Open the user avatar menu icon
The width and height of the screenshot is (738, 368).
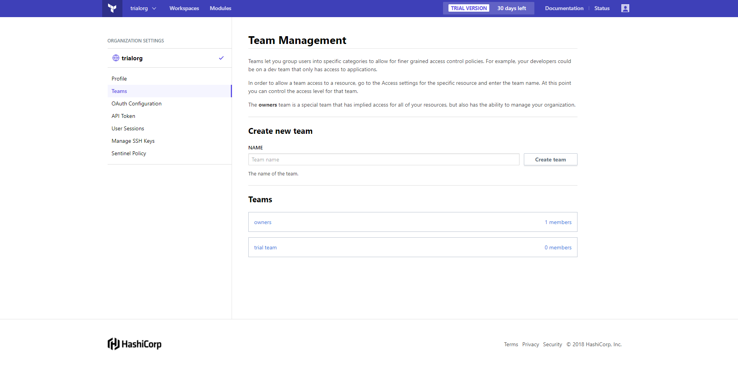coord(625,8)
